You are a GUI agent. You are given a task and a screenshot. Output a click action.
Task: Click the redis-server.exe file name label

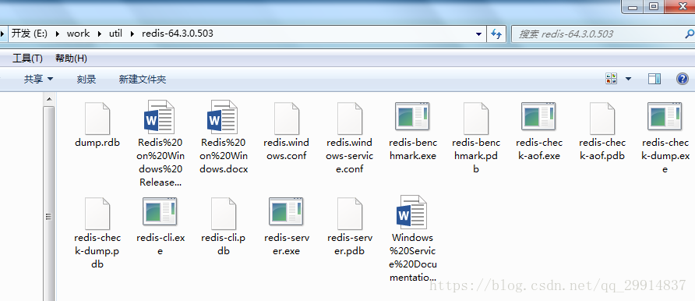coord(286,245)
